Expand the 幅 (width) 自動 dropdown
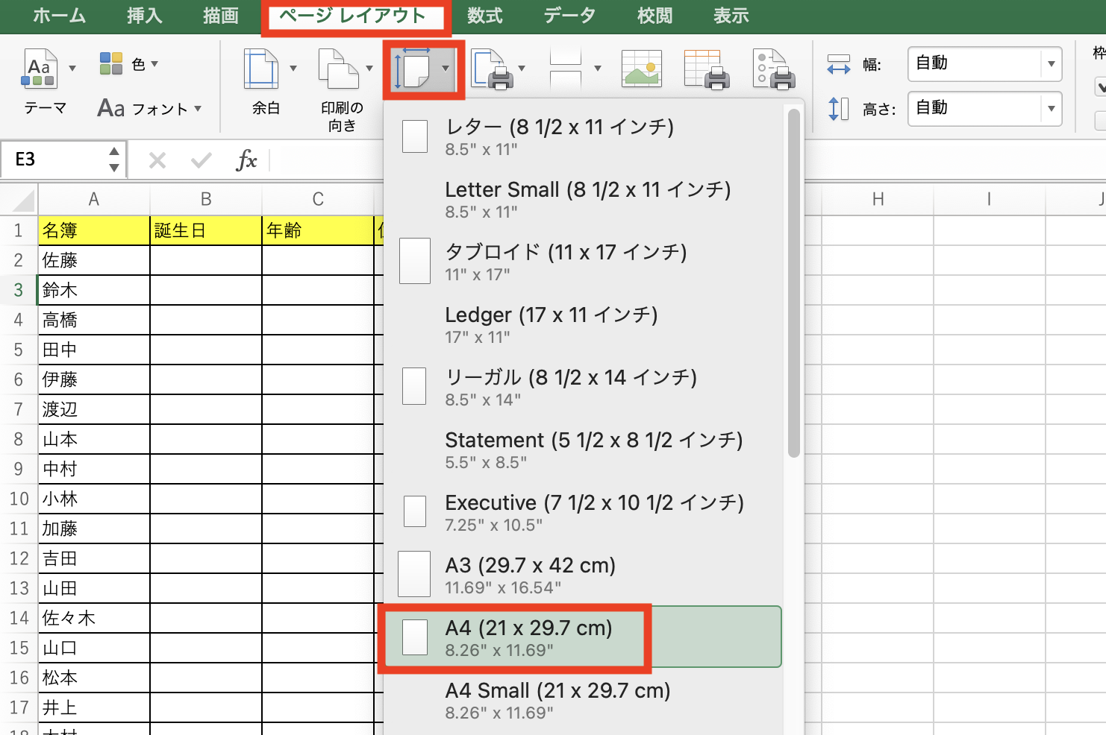This screenshot has height=735, width=1106. 1051,64
